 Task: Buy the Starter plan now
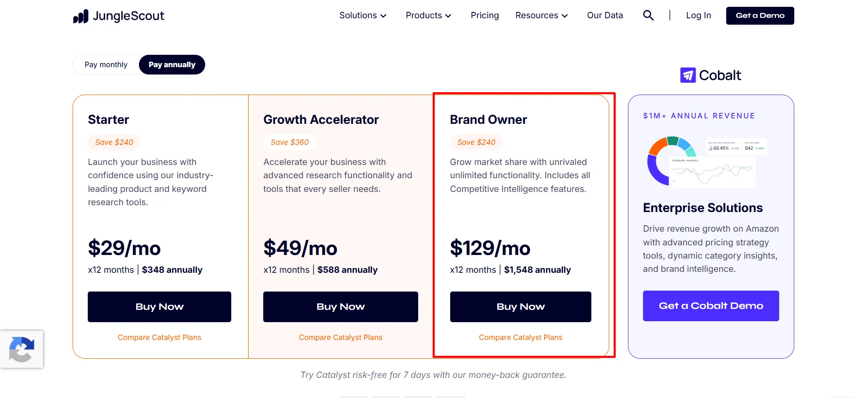pyautogui.click(x=159, y=307)
